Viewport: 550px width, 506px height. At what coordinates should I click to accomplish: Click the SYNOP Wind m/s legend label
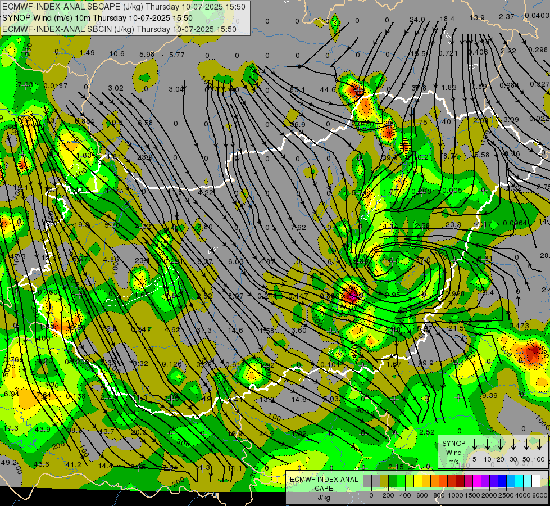coord(453,452)
